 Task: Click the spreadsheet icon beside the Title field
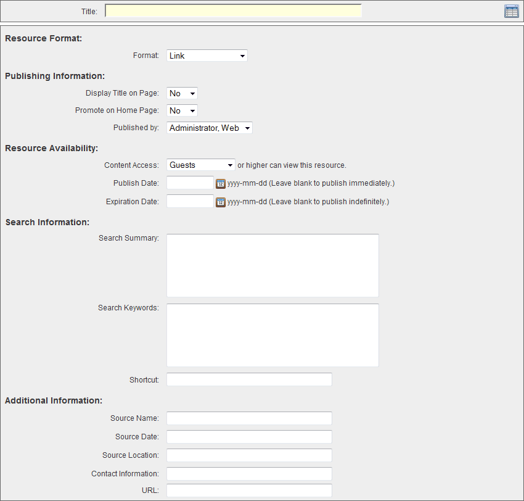511,10
